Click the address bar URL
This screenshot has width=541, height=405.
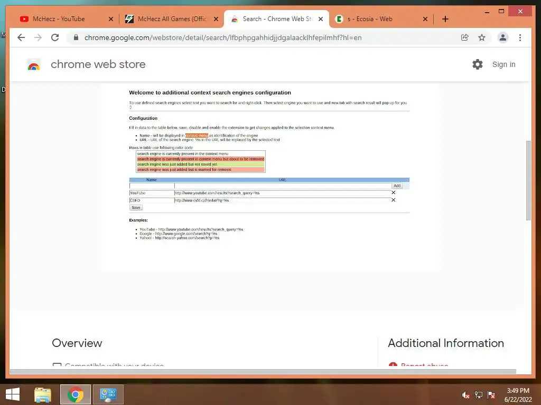coord(223,37)
